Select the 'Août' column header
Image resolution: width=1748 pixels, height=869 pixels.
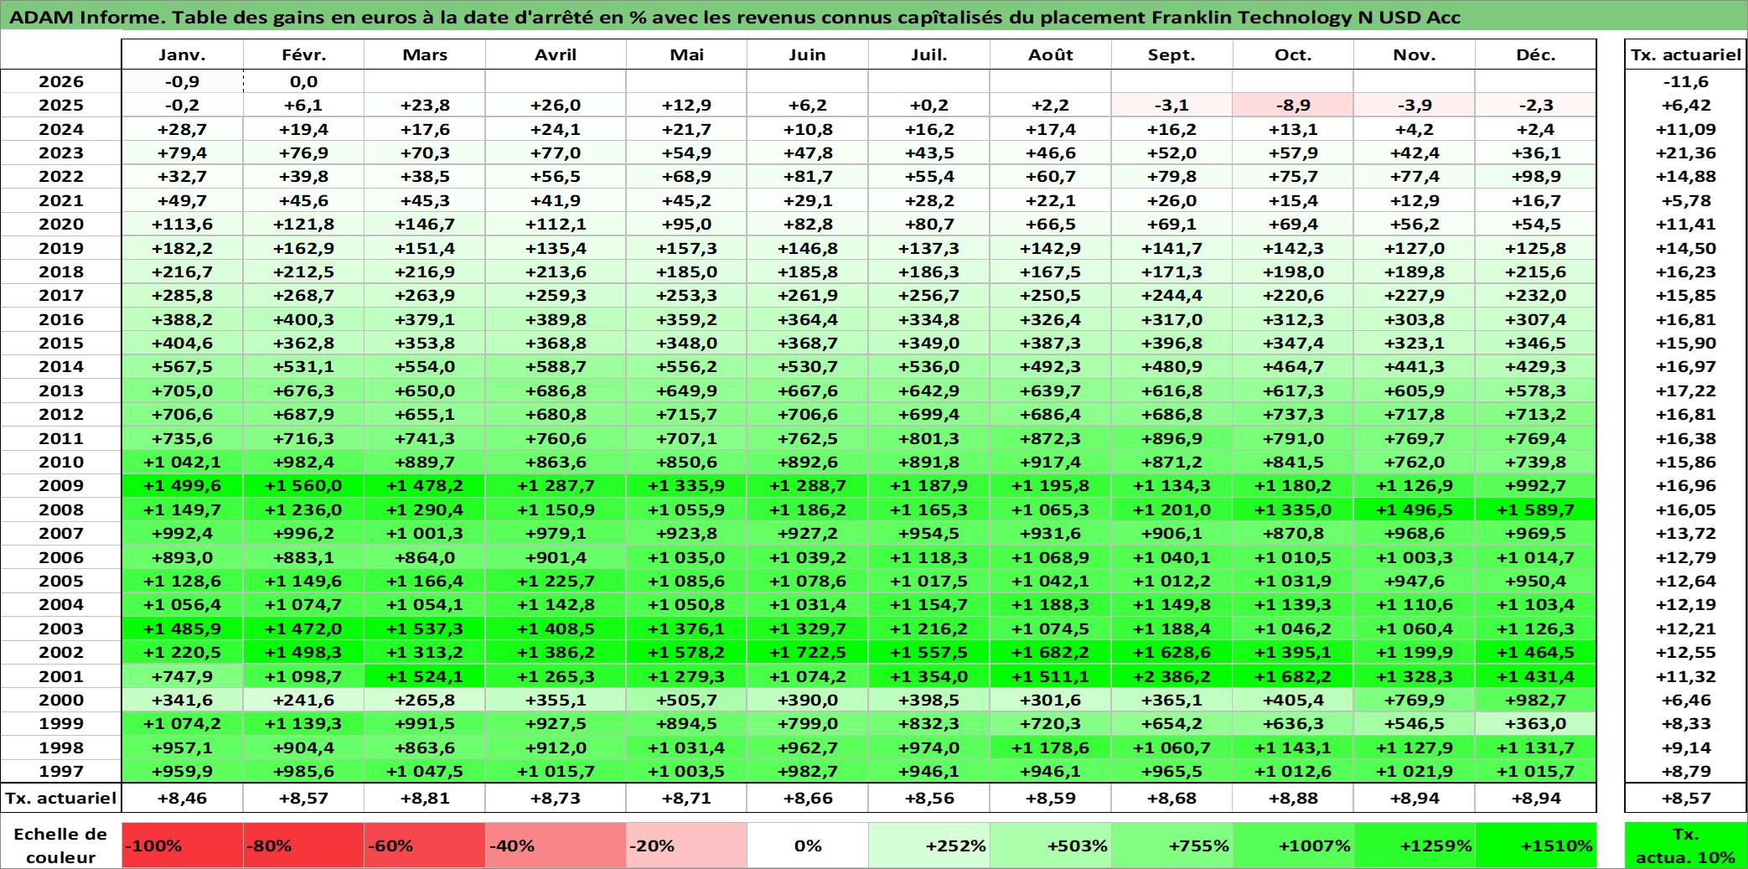tap(1051, 54)
